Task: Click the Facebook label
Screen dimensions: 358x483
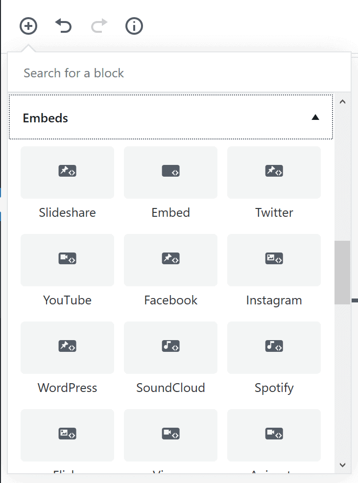Action: [170, 300]
